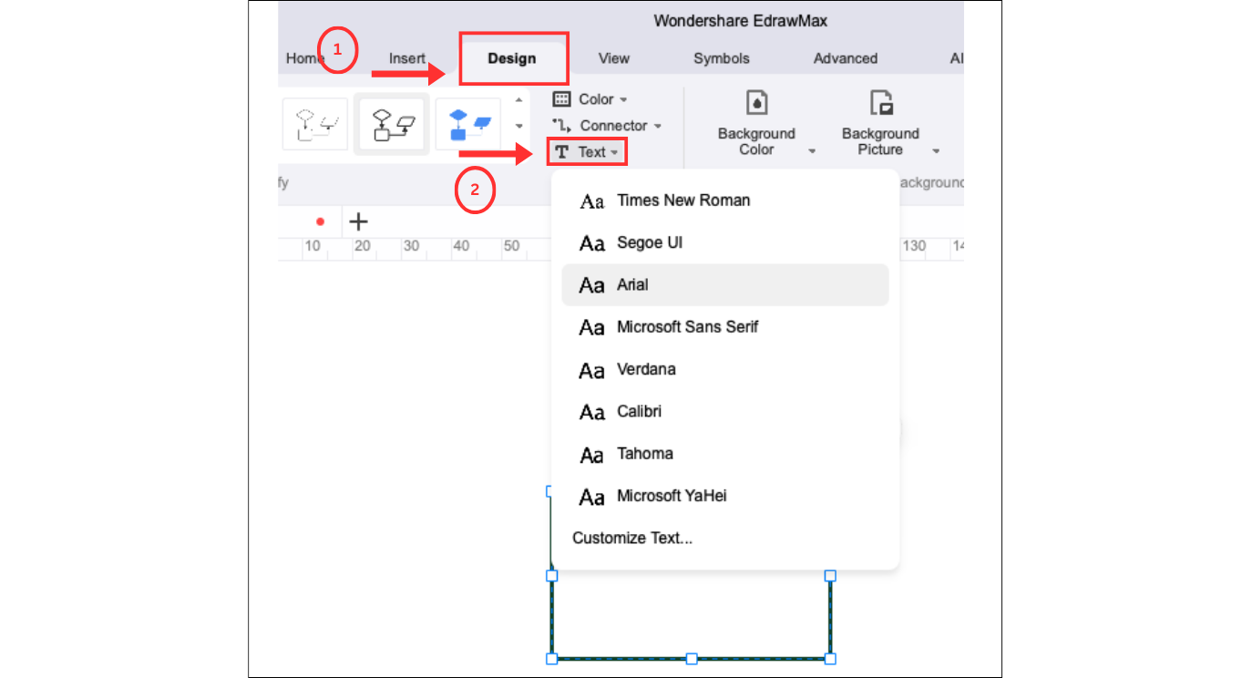Open the Symbols tab
Screen dimensions: 1242x678
tap(722, 58)
